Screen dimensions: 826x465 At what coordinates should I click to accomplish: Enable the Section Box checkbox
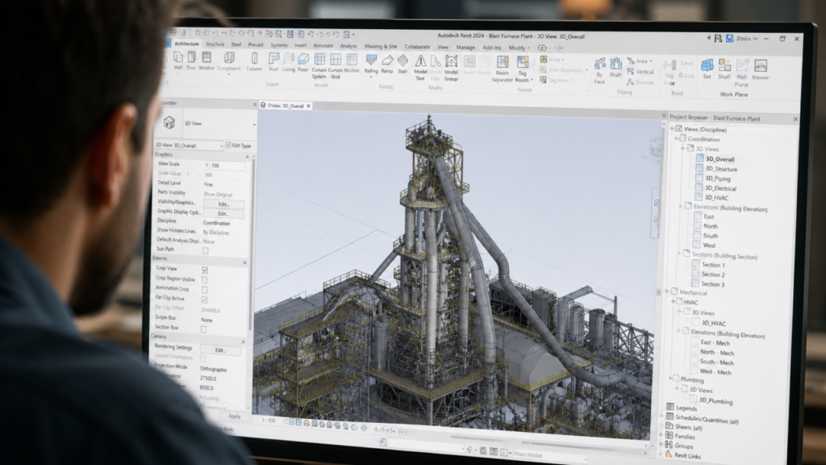pyautogui.click(x=204, y=329)
